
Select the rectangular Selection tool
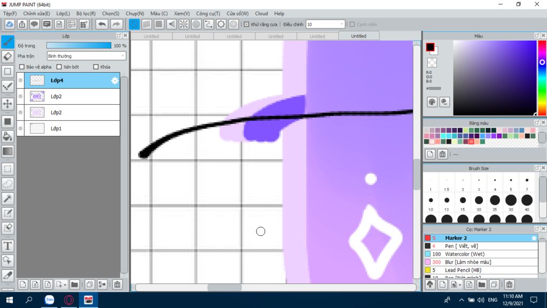tap(7, 169)
